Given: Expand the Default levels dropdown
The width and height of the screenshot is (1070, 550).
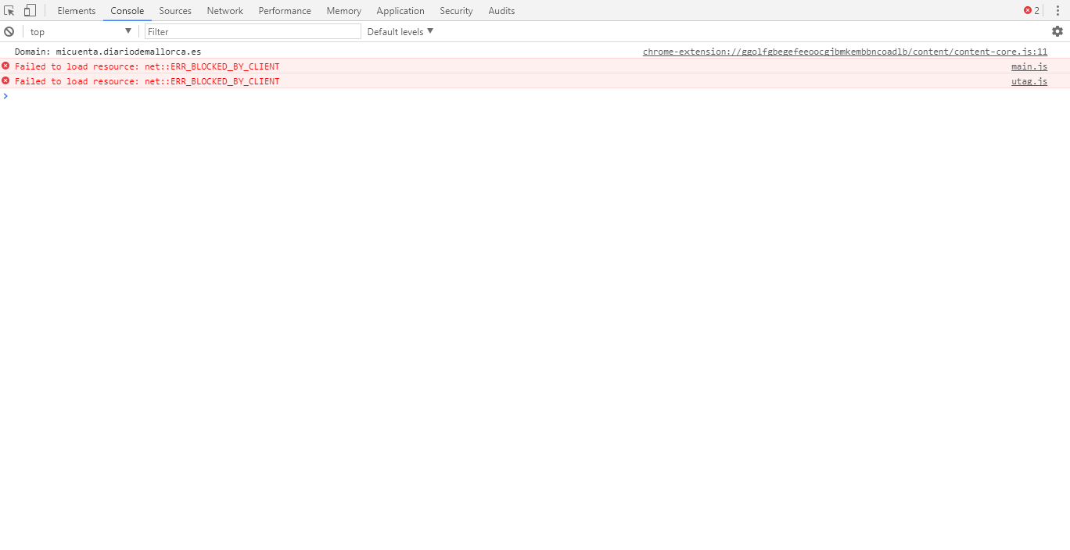Looking at the screenshot, I should (398, 31).
